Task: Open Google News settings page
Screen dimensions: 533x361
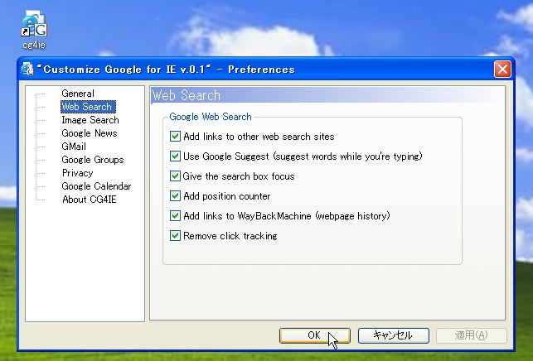Action: coord(90,133)
